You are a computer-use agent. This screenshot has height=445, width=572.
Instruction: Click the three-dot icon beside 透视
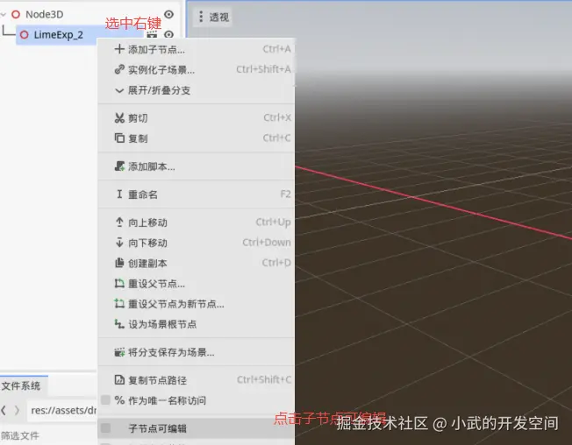201,17
